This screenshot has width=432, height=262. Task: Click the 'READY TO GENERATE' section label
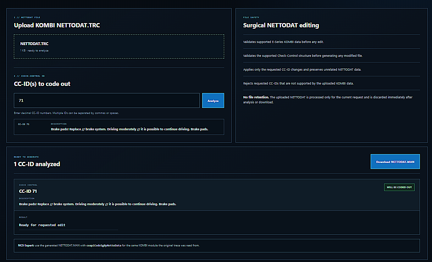pyautogui.click(x=26, y=157)
